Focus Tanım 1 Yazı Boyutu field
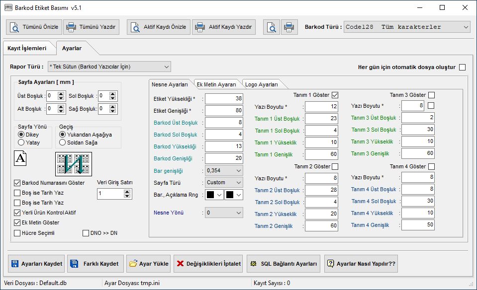The height and width of the screenshot is (290, 477). click(321, 107)
